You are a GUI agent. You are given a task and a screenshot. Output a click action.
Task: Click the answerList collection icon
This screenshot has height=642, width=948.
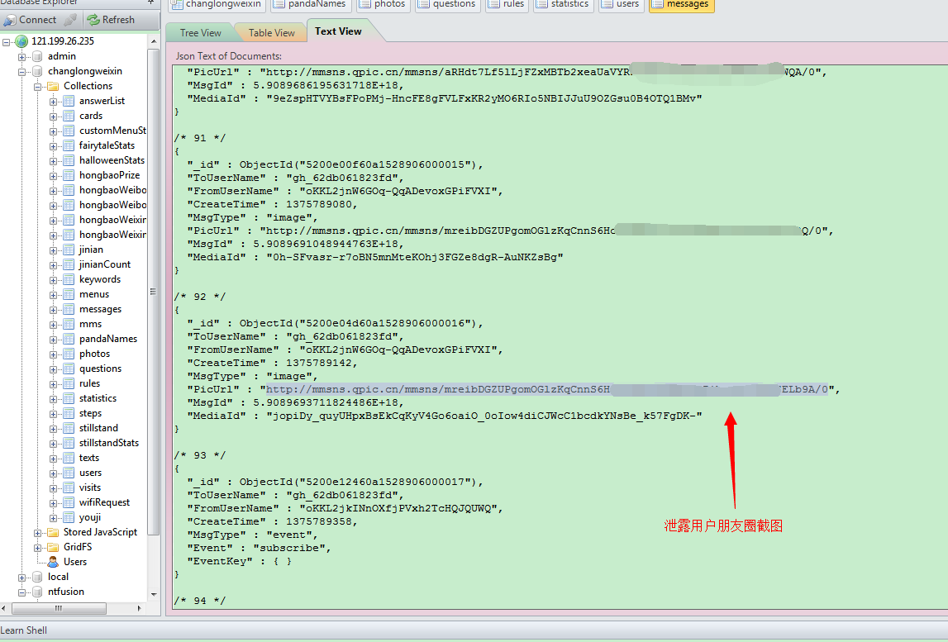[69, 101]
